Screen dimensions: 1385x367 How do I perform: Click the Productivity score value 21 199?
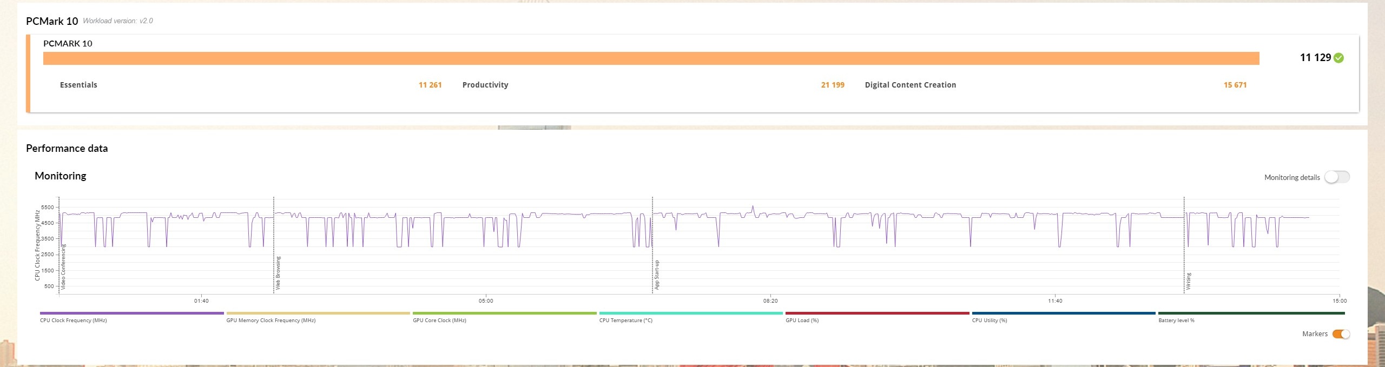click(832, 85)
